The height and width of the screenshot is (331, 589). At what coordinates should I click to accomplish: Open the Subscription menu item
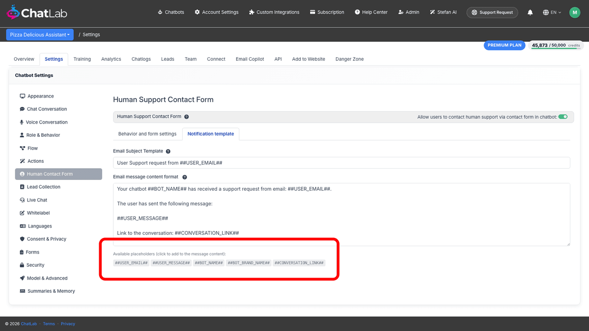coord(327,12)
